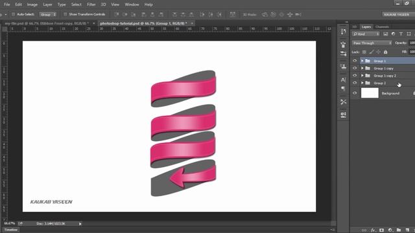
Task: Click the zoom percentage field in status bar
Action: pyautogui.click(x=10, y=223)
